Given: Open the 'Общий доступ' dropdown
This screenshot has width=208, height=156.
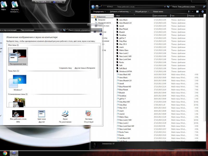Looking at the screenshot, I should [x=142, y=11].
